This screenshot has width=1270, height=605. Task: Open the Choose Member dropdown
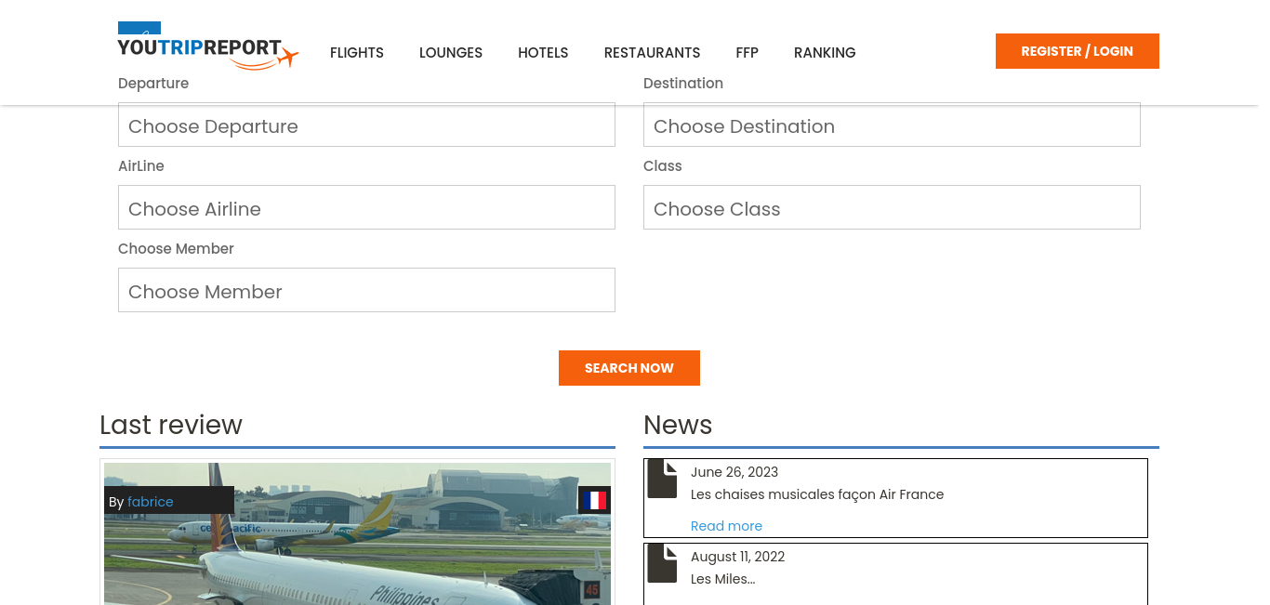click(x=366, y=290)
